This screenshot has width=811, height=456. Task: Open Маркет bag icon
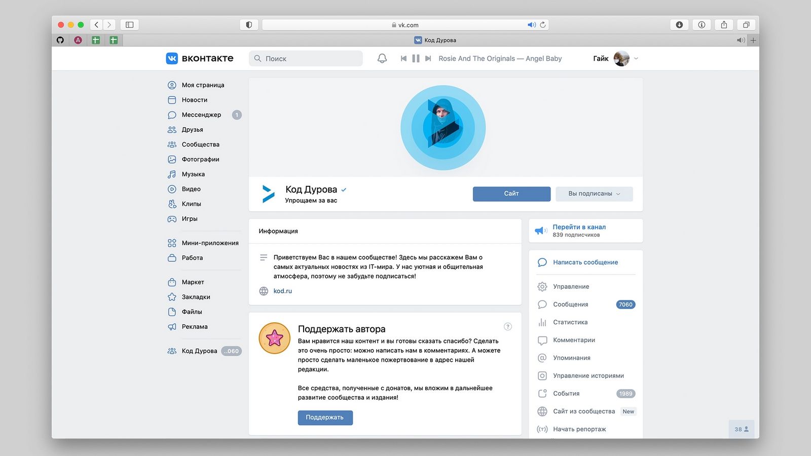(172, 282)
